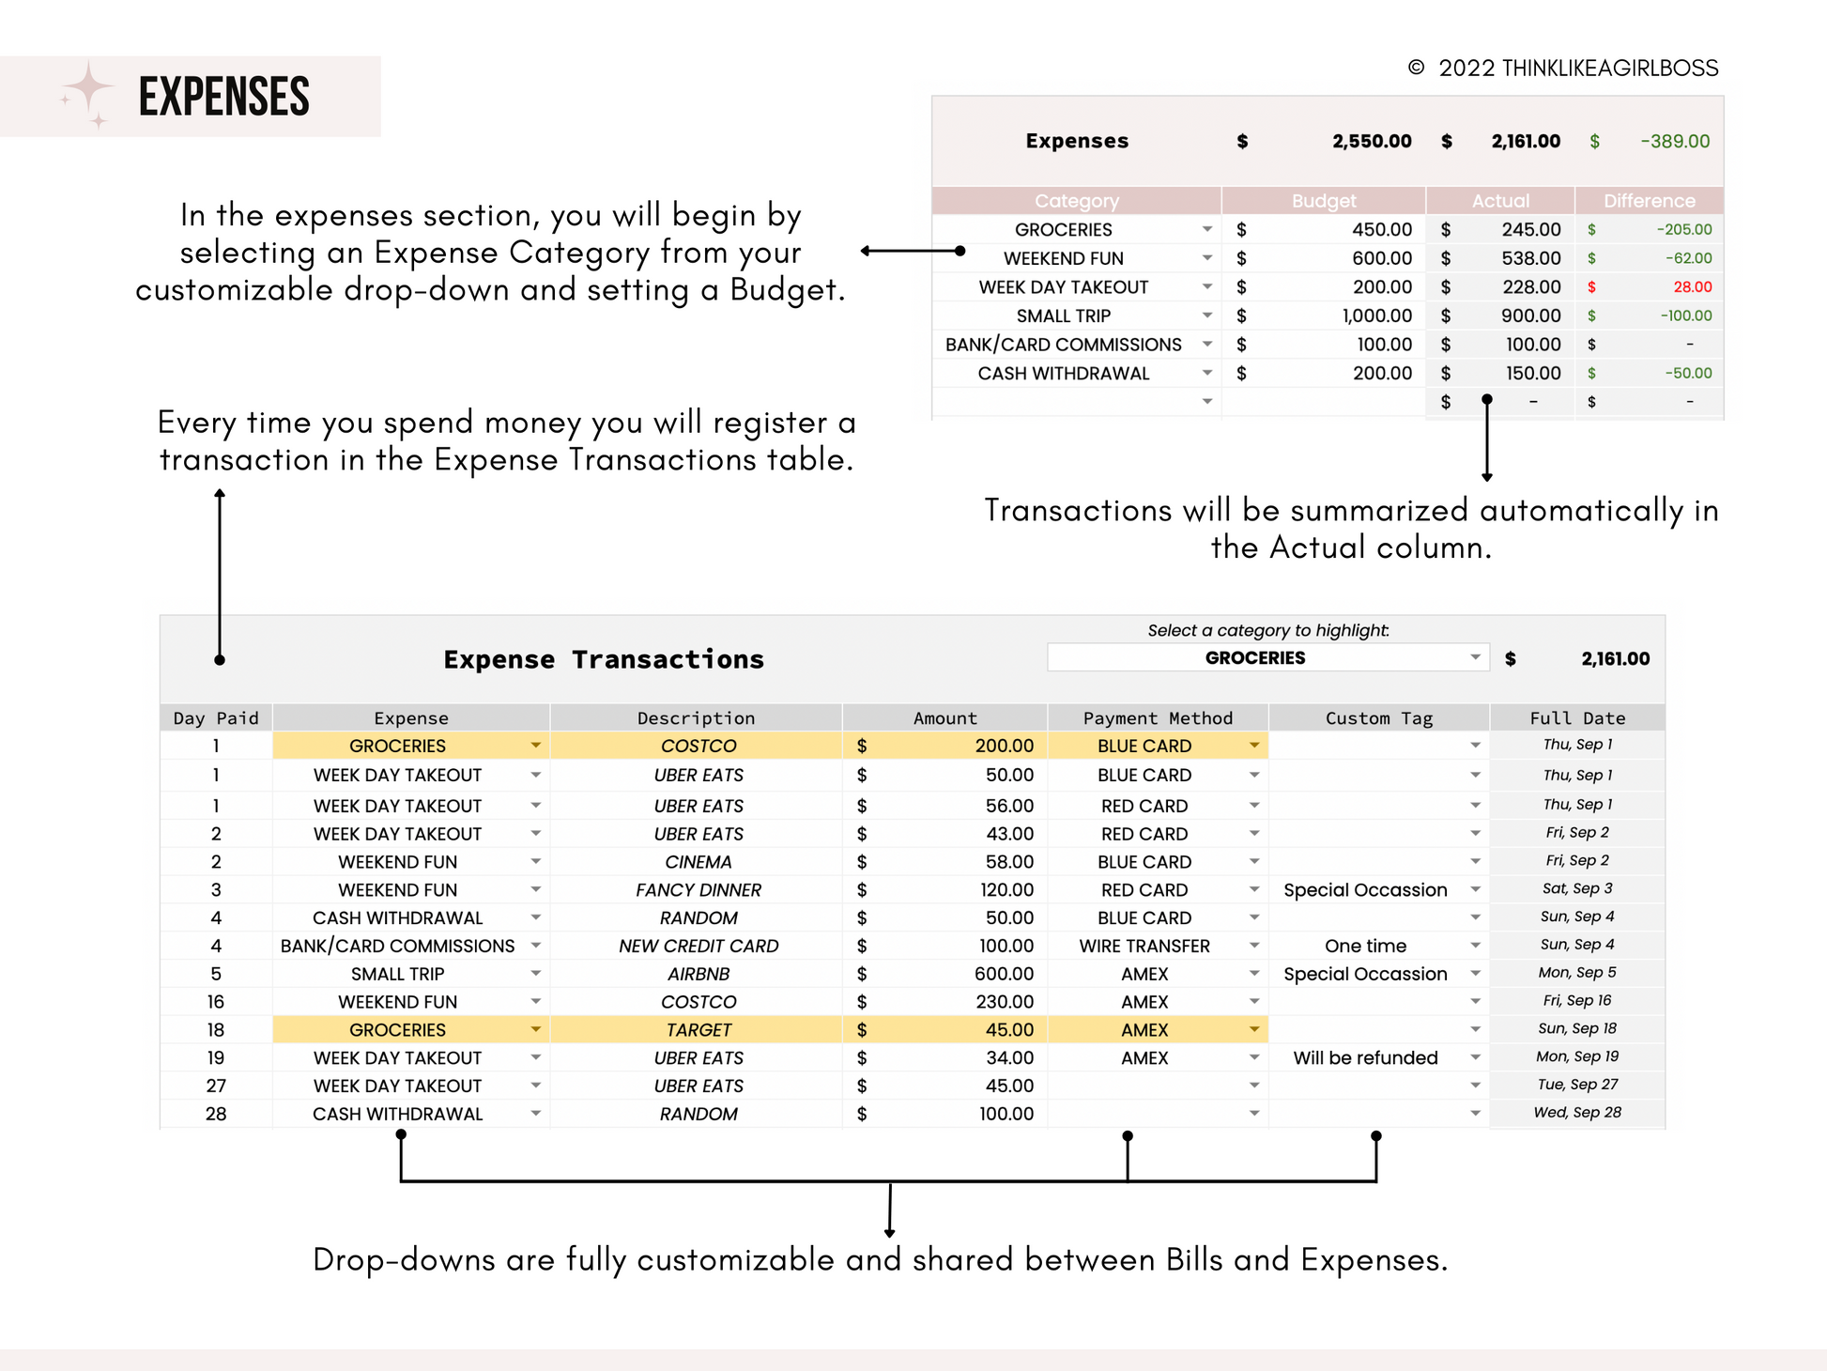
Task: Open the GROCERIES category dropdown arrow in the budget table
Action: 1206,229
